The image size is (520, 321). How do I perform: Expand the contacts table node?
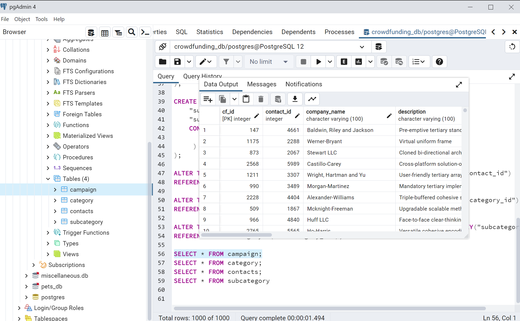(55, 211)
